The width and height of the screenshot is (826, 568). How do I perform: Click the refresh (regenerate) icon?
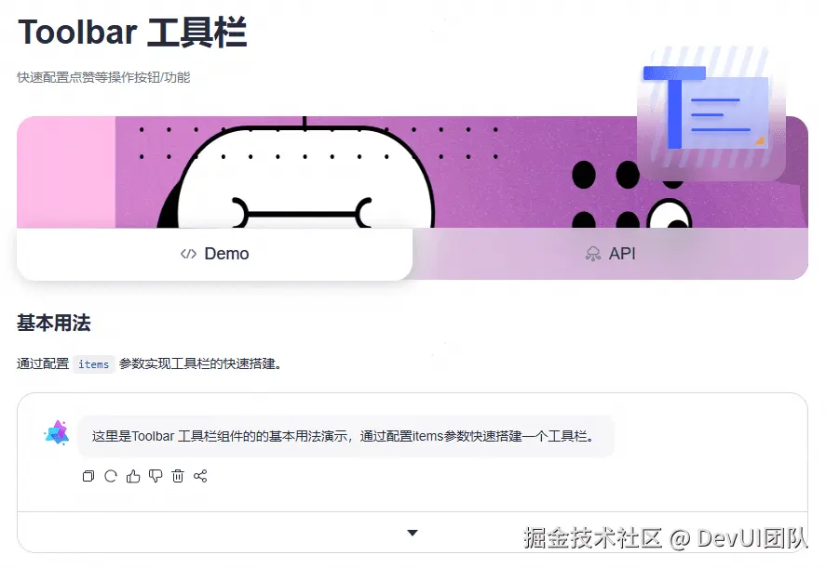111,476
